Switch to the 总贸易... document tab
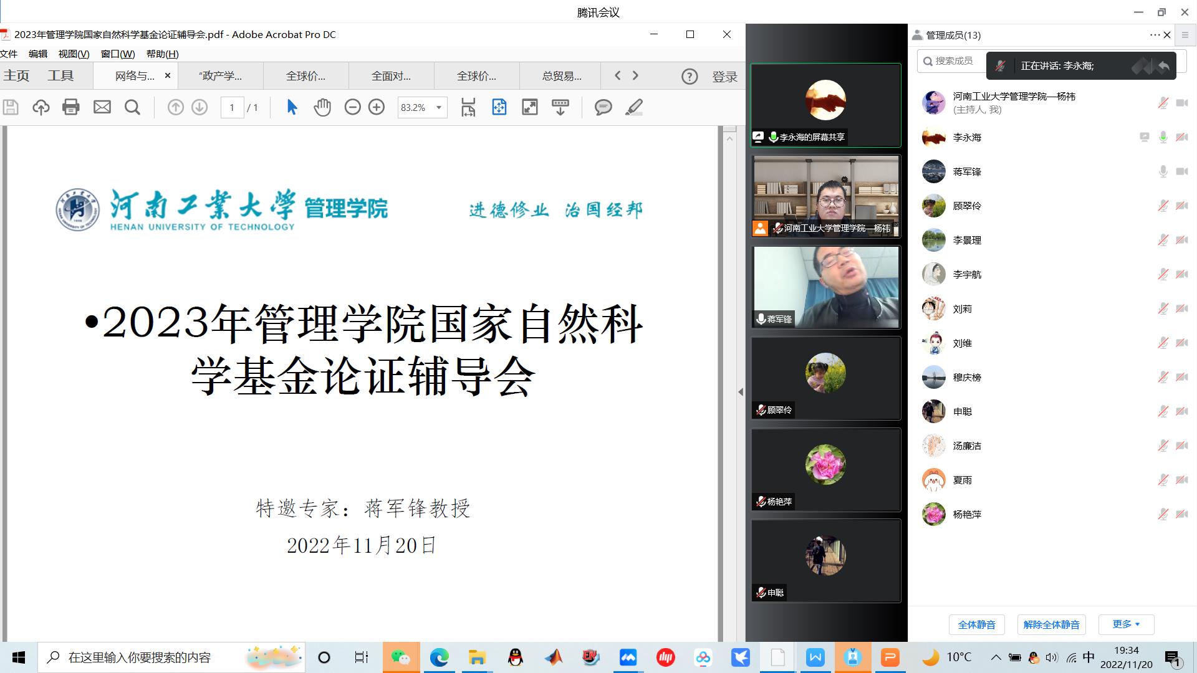 tap(562, 76)
